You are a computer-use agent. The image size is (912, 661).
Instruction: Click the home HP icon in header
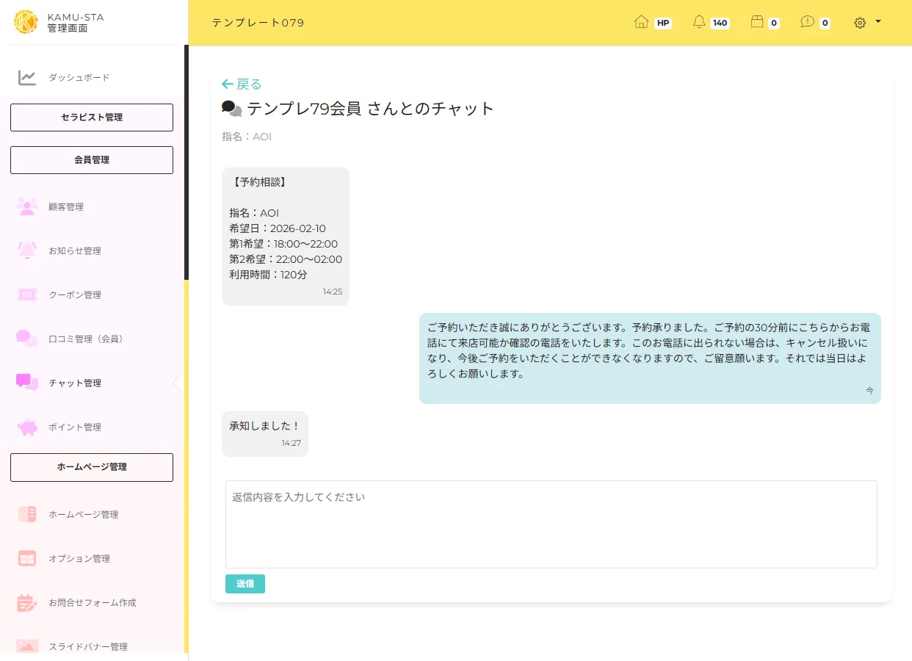641,22
